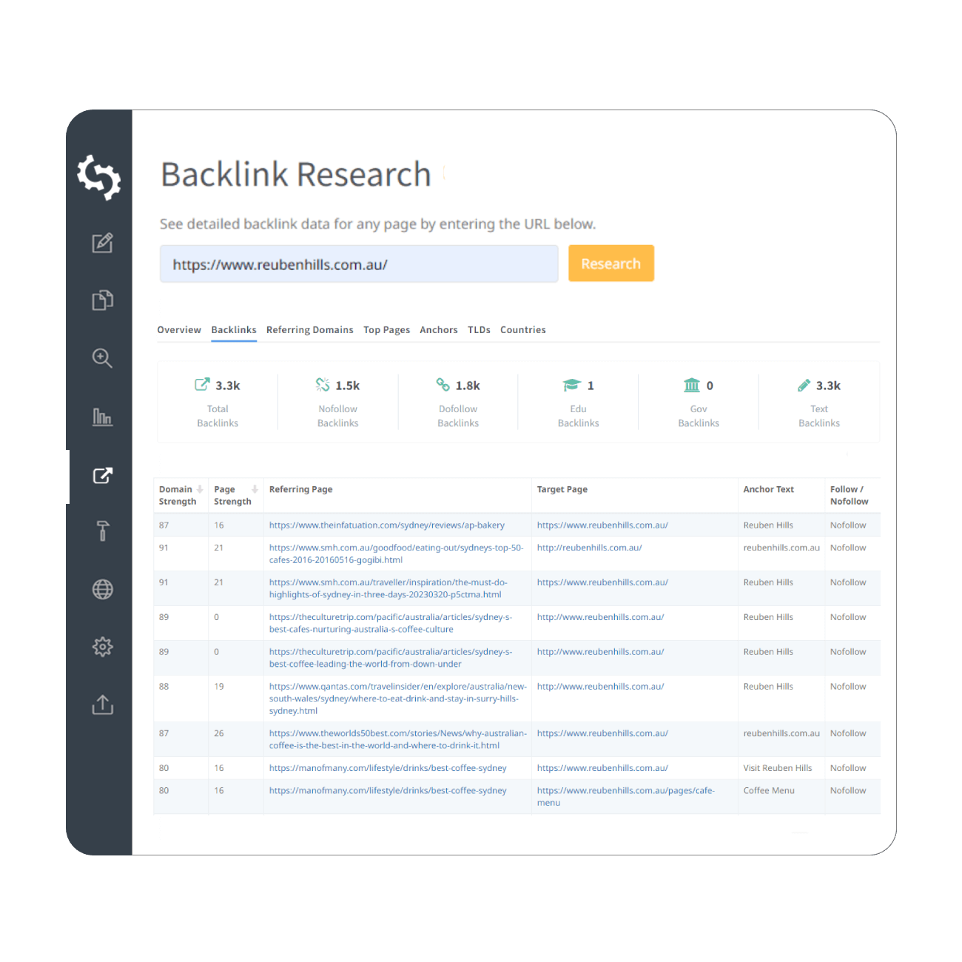Open the hammer tools sidebar icon
Screen dimensions: 962x962
pos(102,531)
